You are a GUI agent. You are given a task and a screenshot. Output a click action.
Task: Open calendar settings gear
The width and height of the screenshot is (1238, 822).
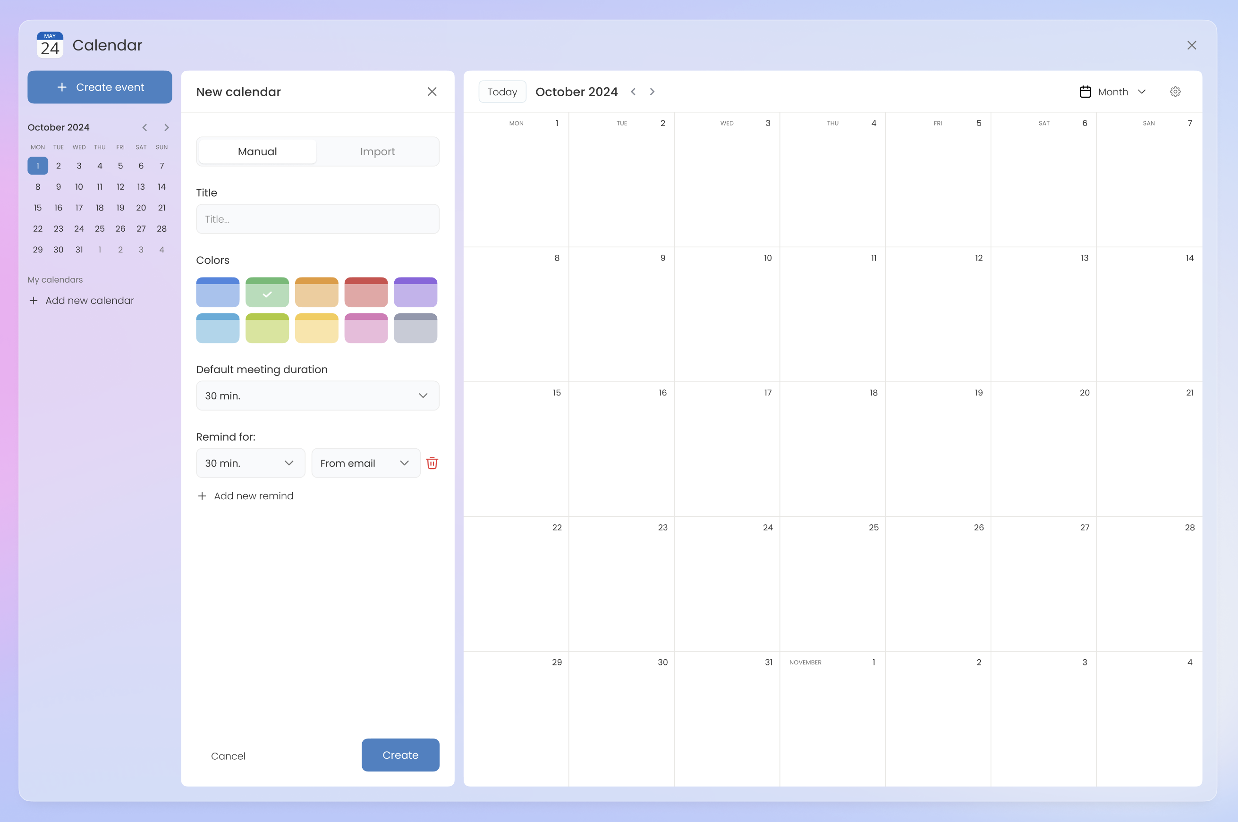[x=1175, y=92]
